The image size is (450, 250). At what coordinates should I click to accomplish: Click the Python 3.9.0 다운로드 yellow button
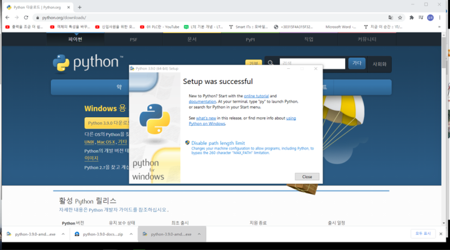(x=107, y=123)
